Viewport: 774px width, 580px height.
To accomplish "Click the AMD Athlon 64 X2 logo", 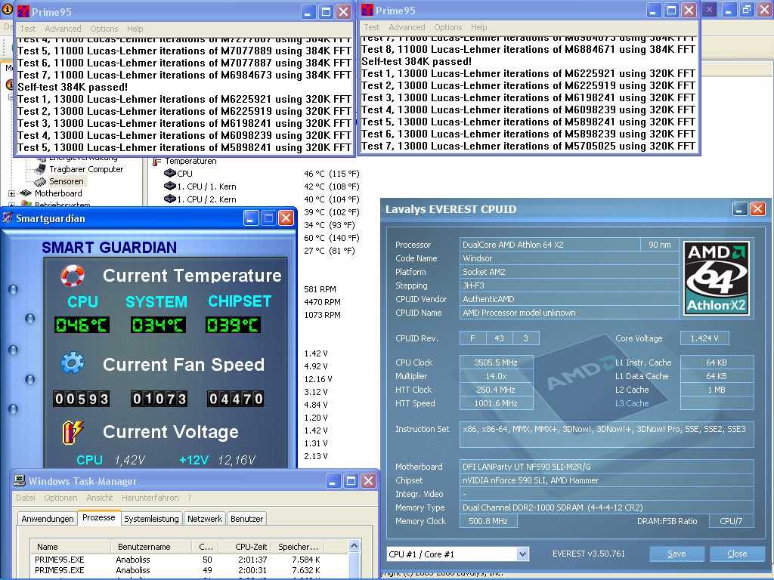I will [717, 278].
